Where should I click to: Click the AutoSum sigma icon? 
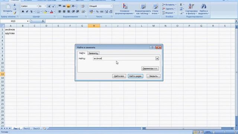181,5
